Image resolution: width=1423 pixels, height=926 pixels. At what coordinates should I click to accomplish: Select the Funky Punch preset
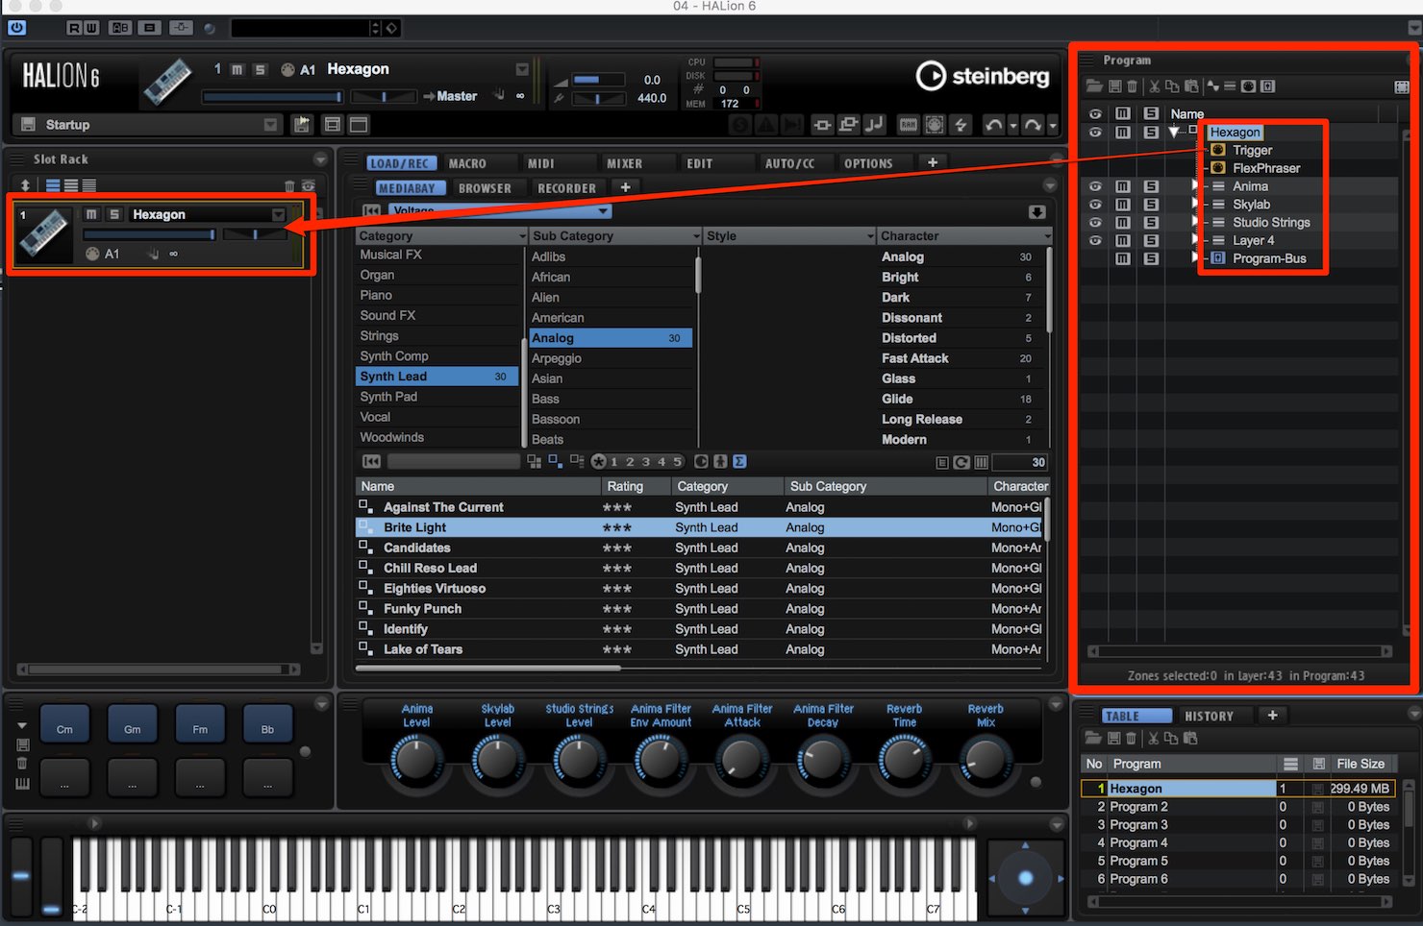point(422,609)
